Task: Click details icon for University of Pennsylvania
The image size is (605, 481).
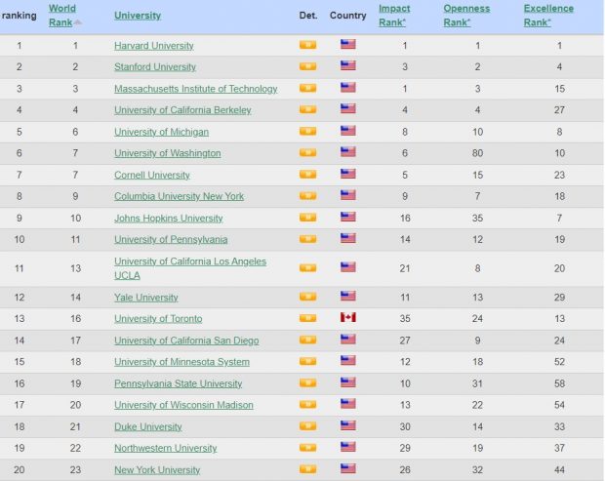Action: pyautogui.click(x=307, y=239)
